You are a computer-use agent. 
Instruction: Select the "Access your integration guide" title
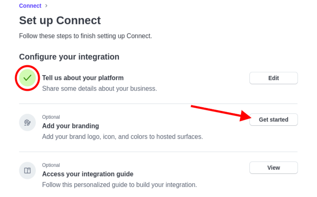click(88, 174)
